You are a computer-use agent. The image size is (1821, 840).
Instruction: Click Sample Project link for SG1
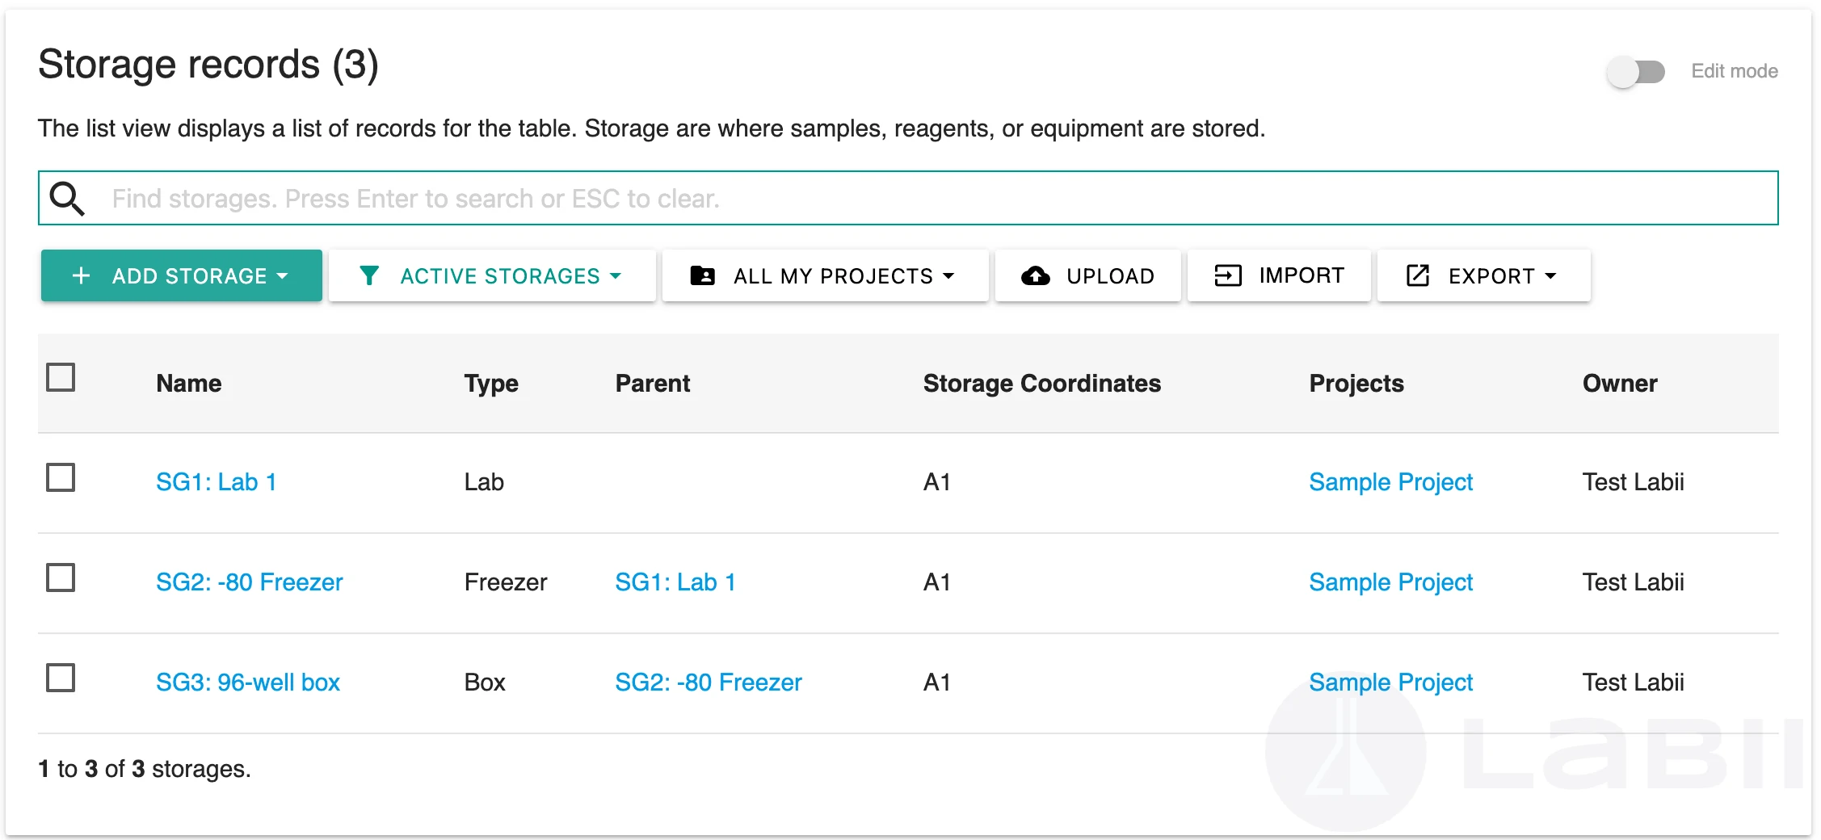pos(1390,481)
